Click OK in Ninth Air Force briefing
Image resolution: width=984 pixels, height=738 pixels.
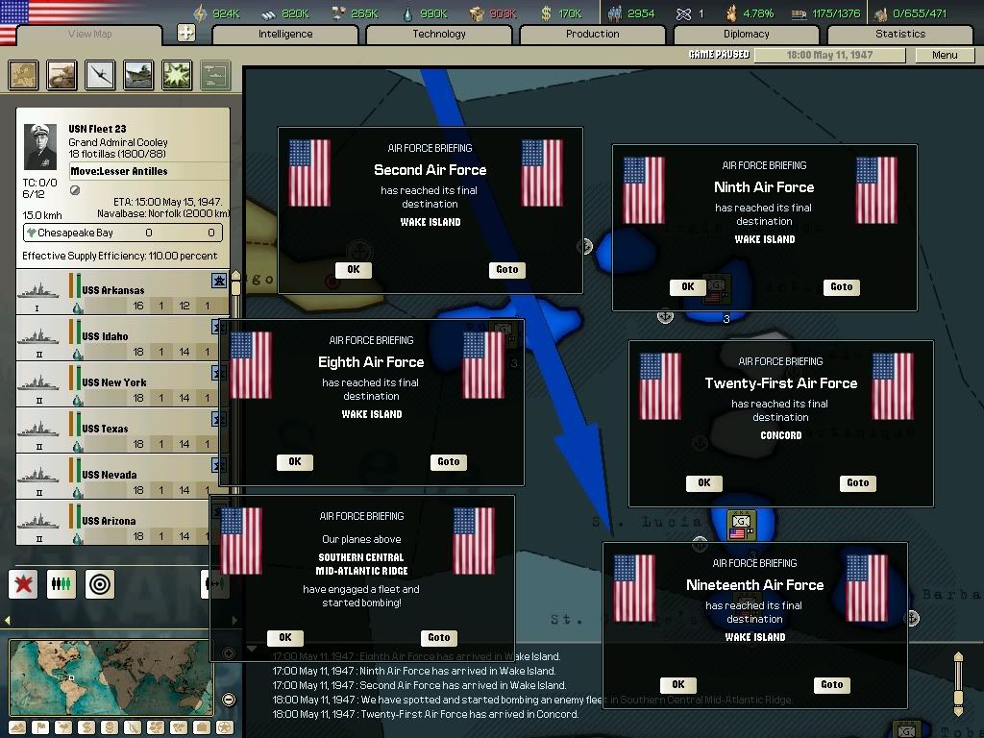click(x=688, y=286)
